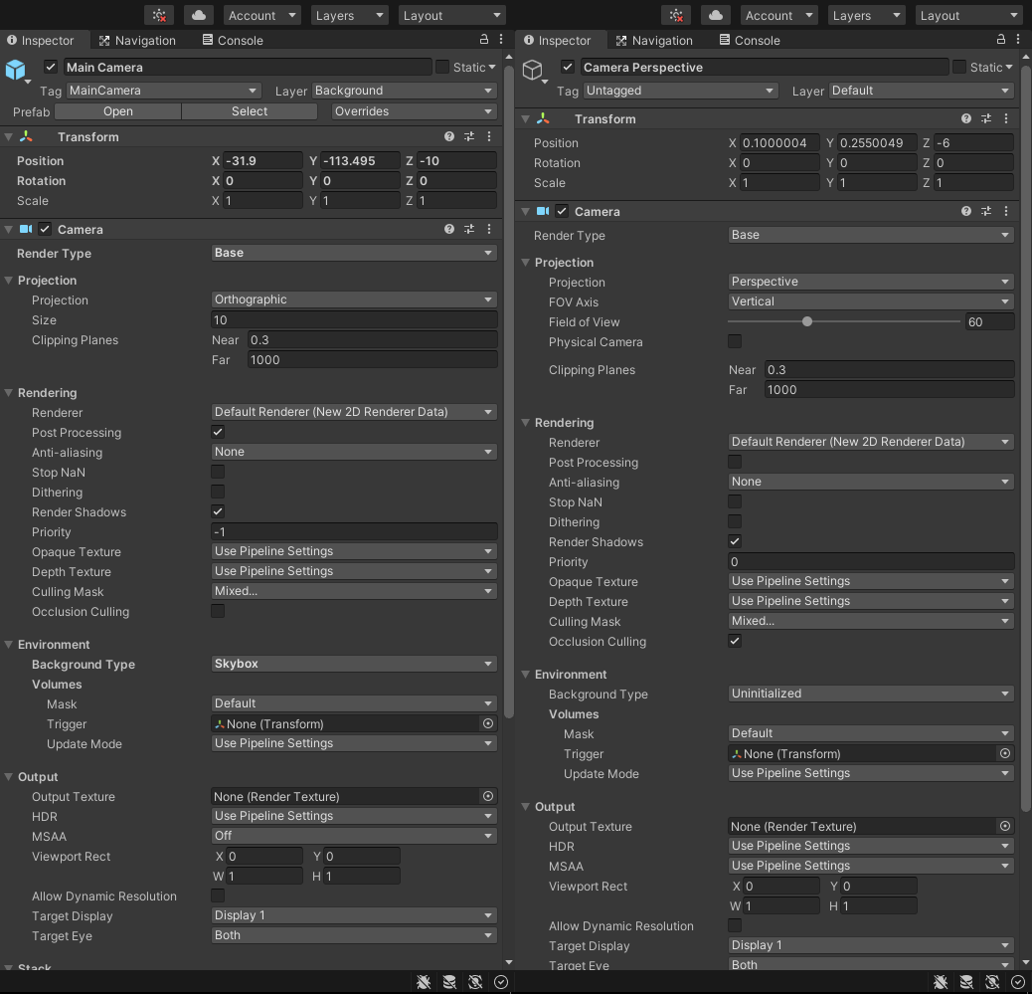Click the prefab Open button

click(117, 111)
